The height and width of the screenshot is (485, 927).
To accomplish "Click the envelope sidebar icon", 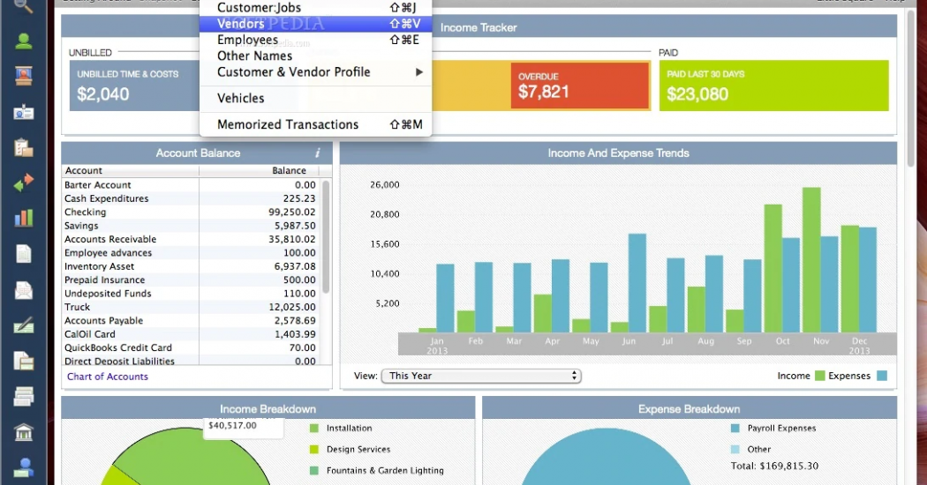I will tap(24, 290).
